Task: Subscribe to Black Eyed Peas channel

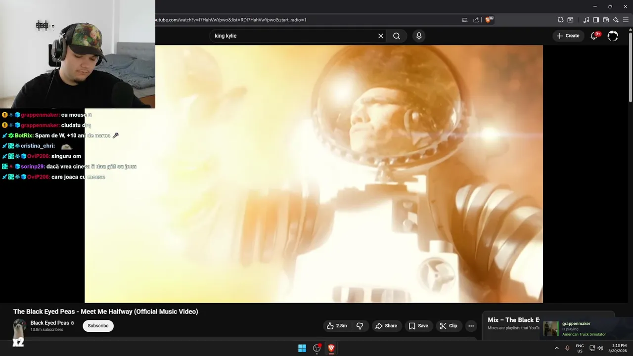Action: (98, 326)
